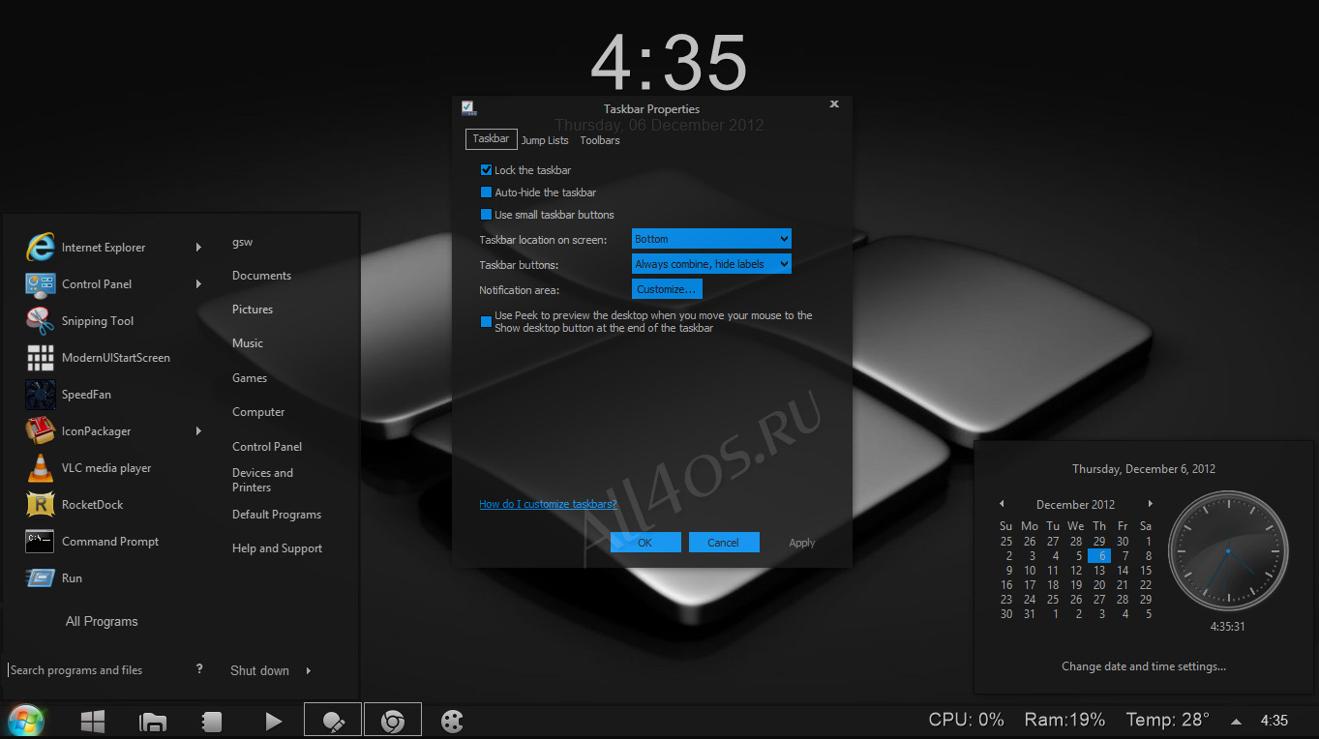Screen dimensions: 1319x739
Task: Open Devices and Printers
Action: [x=262, y=480]
